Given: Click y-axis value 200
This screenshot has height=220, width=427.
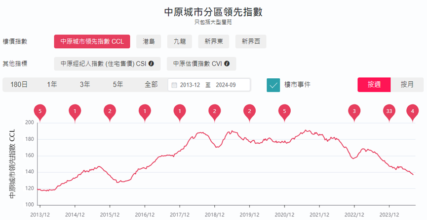Looking at the screenshot, I should (x=30, y=123).
